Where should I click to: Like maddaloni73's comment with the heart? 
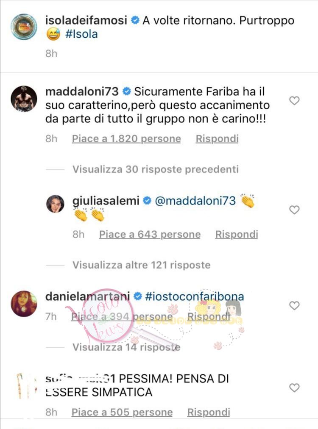294,101
